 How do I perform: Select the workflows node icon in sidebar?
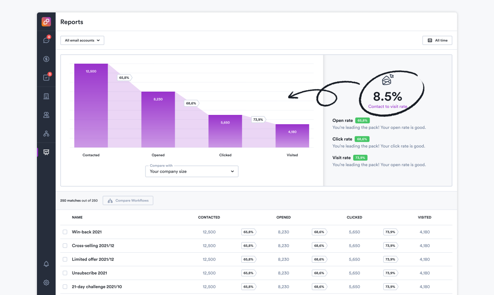[46, 133]
